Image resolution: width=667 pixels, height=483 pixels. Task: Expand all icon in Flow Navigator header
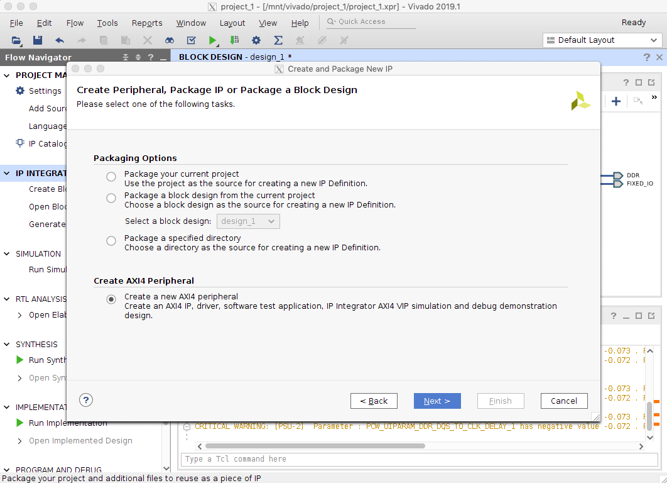click(x=138, y=57)
